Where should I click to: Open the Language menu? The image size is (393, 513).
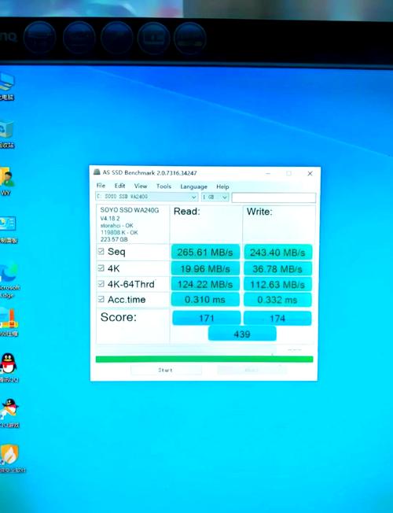click(193, 186)
